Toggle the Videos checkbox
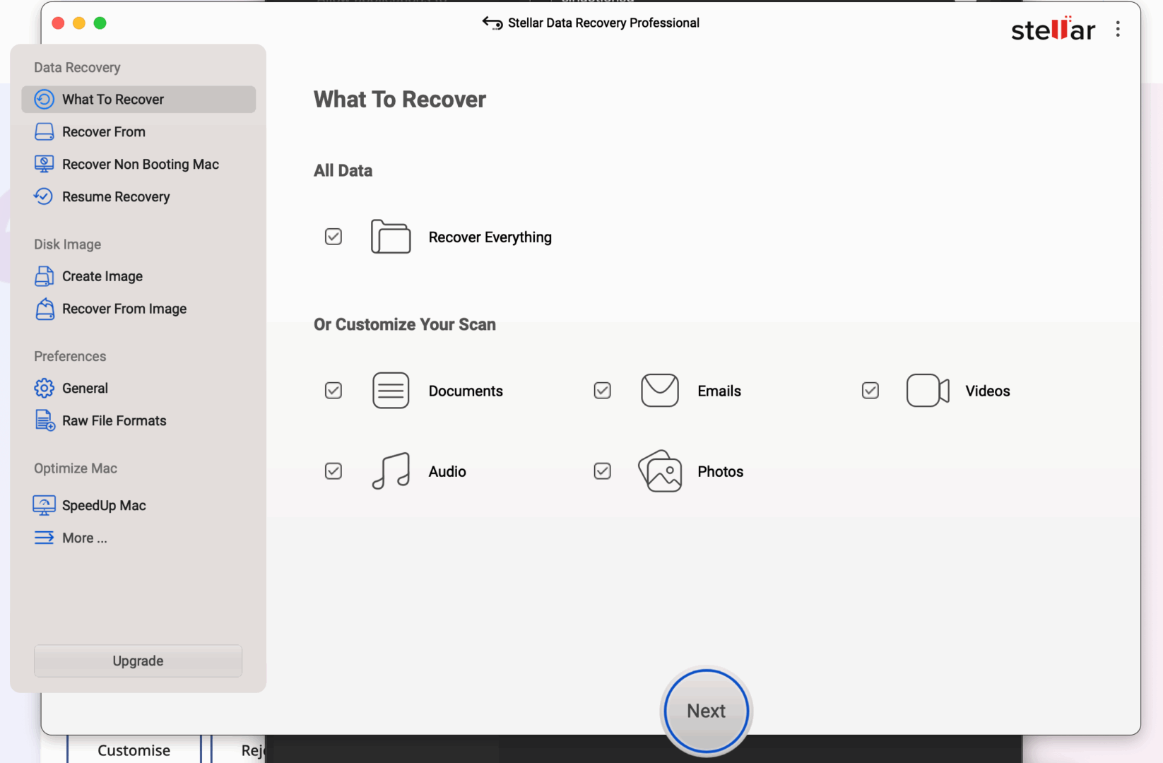 click(x=870, y=391)
